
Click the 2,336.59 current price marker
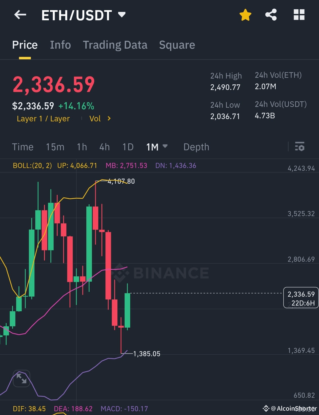pos(301,298)
